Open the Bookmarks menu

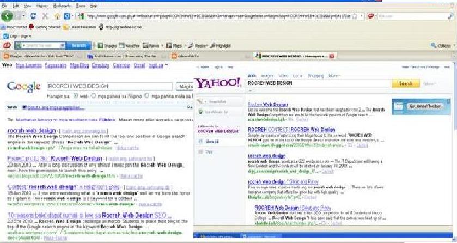(x=62, y=5)
